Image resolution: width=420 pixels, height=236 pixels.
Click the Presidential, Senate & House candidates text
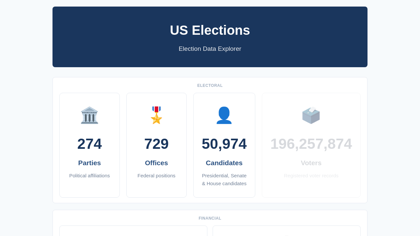pyautogui.click(x=224, y=180)
